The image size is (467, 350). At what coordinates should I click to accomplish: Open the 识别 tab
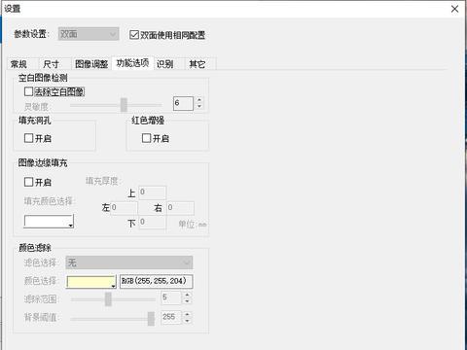(x=165, y=64)
